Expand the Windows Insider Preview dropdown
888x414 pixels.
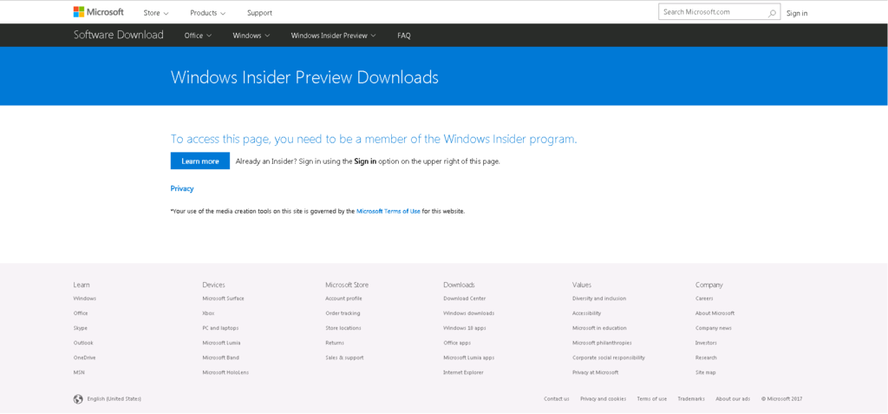pos(334,36)
